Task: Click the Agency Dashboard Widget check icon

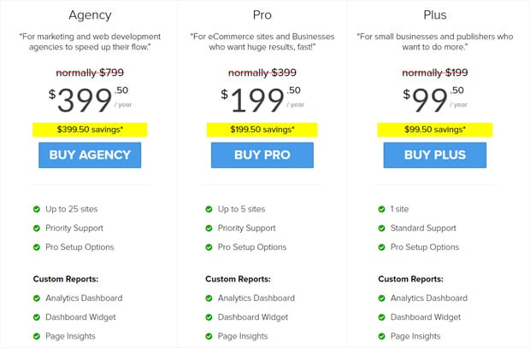Action: point(37,317)
